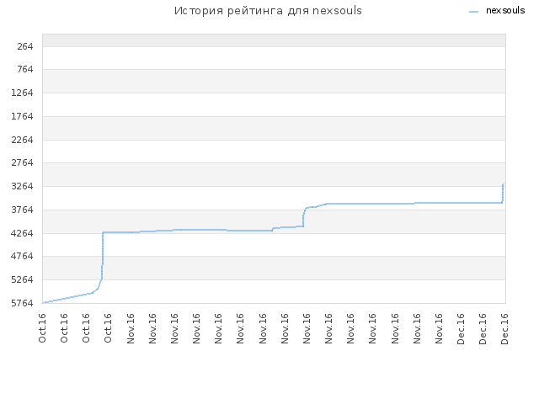Click the 264 y-axis label

pos(25,46)
